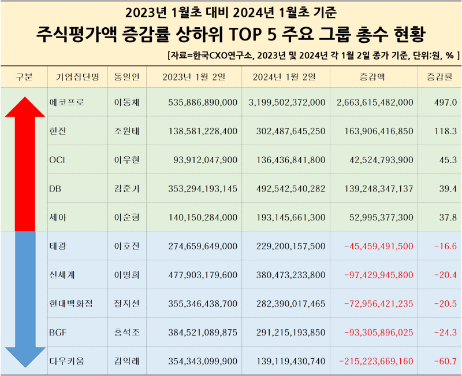Click the 기업집단명 column header

coord(77,77)
